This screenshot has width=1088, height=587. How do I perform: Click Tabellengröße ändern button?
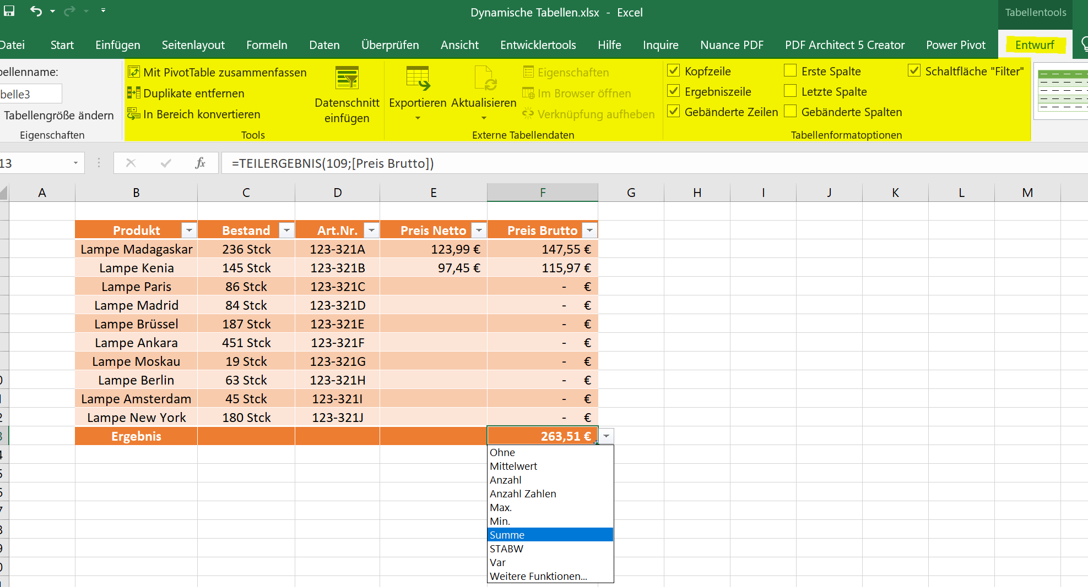[58, 116]
